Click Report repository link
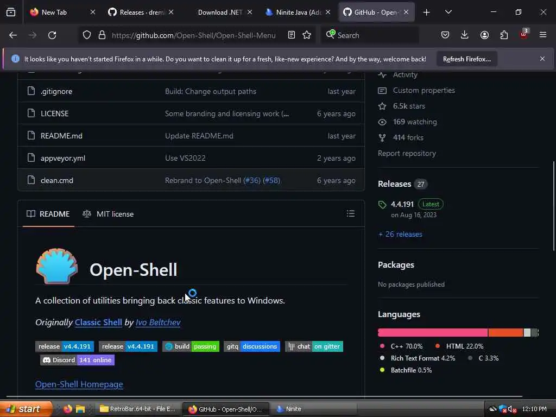This screenshot has width=556, height=417. pos(407,153)
